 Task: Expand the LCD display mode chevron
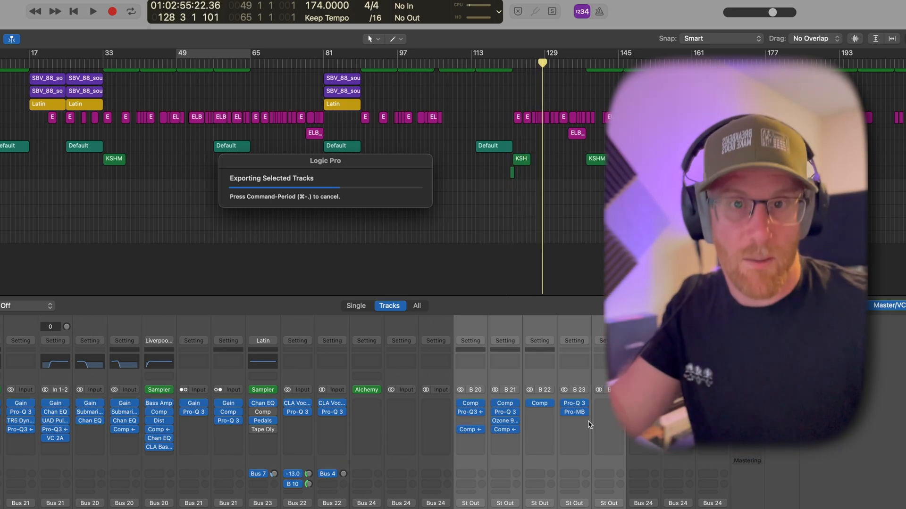click(498, 12)
